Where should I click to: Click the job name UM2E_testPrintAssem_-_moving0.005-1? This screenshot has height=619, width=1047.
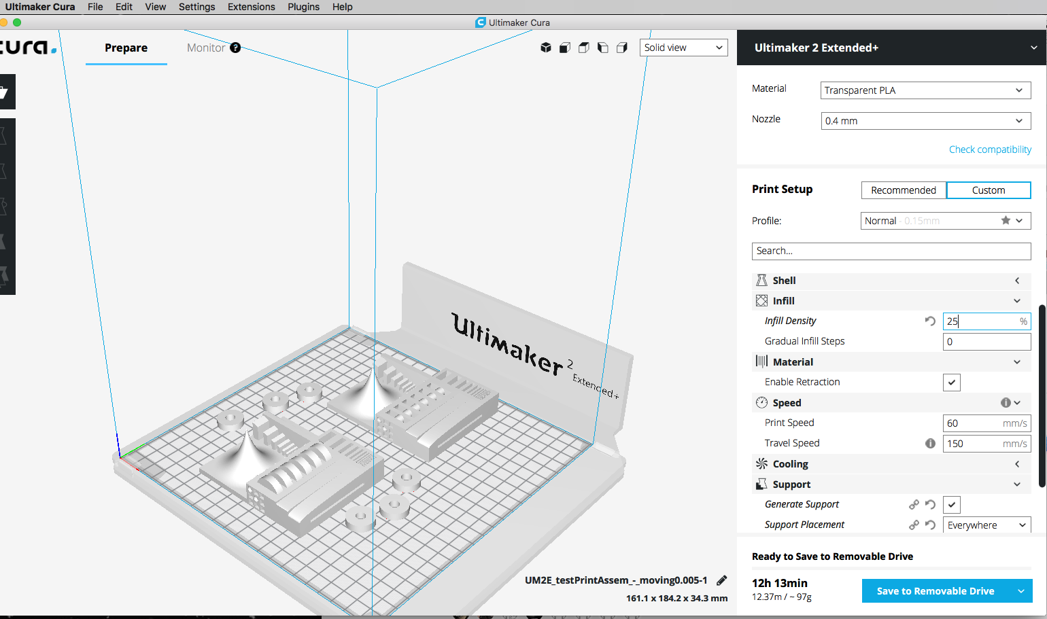tap(616, 580)
